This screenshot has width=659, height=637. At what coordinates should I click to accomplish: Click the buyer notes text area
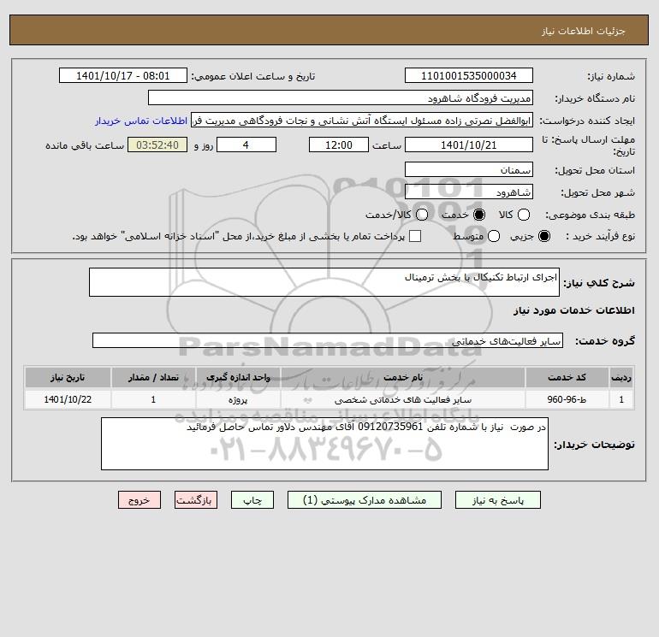click(324, 444)
